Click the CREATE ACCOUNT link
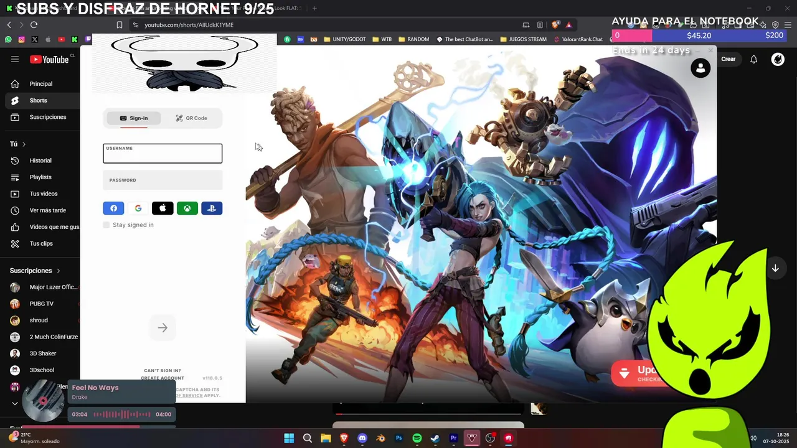 (x=163, y=378)
